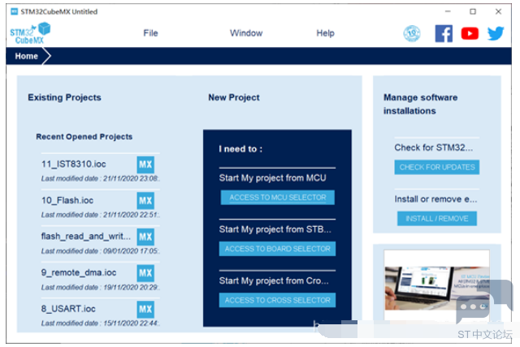Click 'New Project' heading
Viewport: 520px width, 347px height.
[234, 97]
